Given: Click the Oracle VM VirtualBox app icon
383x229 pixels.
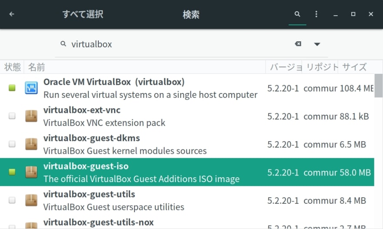Looking at the screenshot, I should tap(31, 88).
